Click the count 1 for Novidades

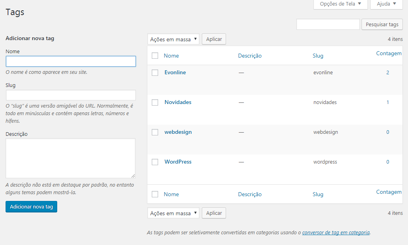388,102
